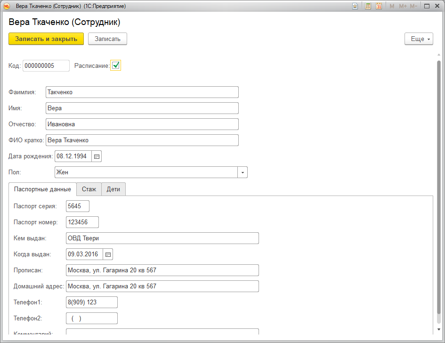Add this form to favorites star icon

(x=355, y=6)
